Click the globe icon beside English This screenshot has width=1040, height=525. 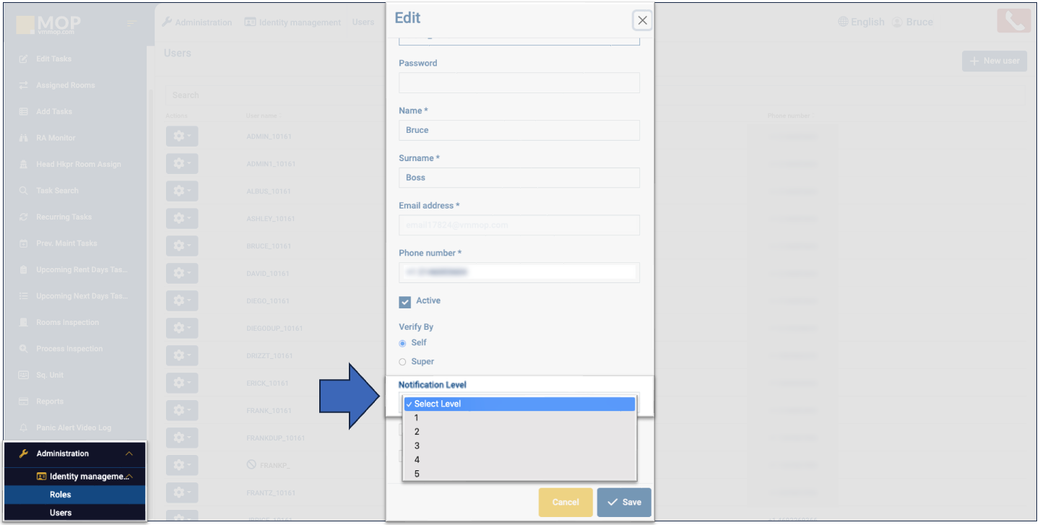click(843, 22)
